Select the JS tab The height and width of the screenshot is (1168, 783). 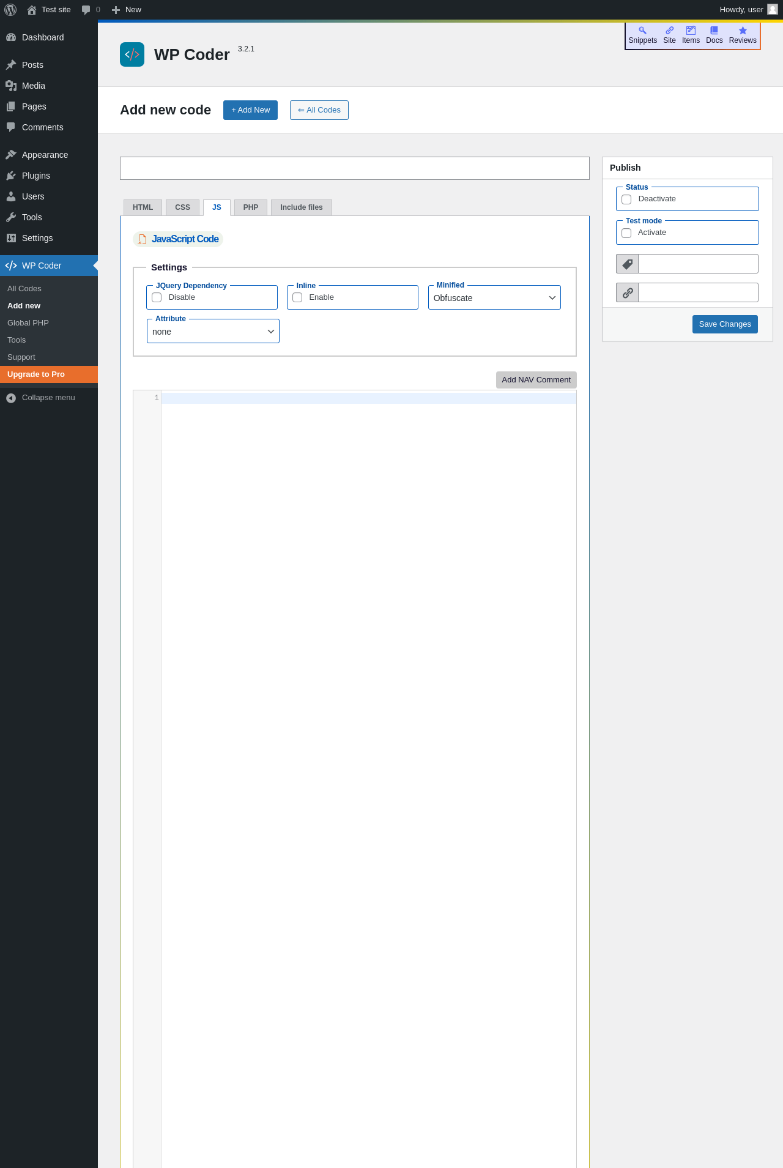point(217,207)
